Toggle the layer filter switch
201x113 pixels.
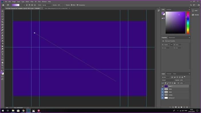coord(185,77)
